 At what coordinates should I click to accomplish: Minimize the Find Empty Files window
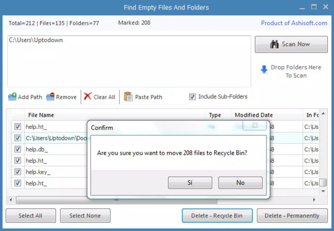302,8
